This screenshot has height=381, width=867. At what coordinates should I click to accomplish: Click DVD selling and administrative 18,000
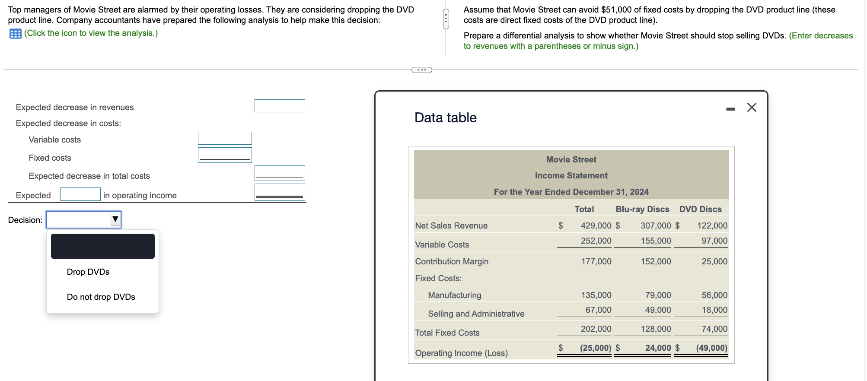714,310
